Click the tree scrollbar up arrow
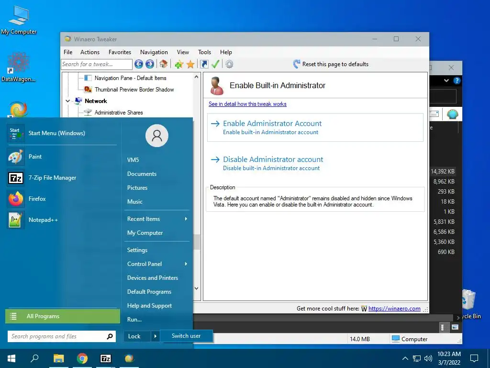The image size is (490, 368). click(x=196, y=77)
